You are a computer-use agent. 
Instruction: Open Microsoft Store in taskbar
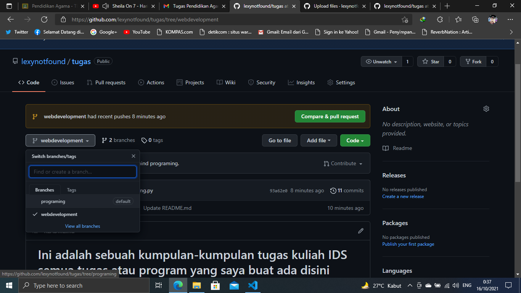pyautogui.click(x=215, y=285)
